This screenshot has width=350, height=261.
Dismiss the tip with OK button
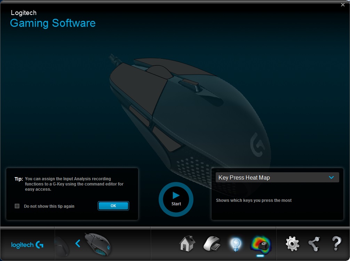(x=113, y=206)
